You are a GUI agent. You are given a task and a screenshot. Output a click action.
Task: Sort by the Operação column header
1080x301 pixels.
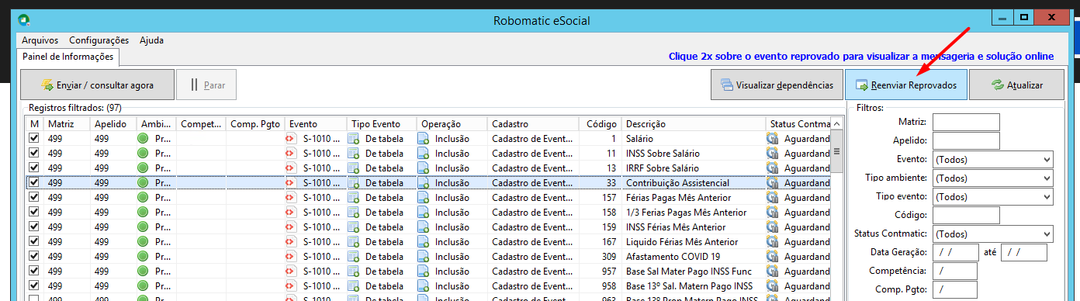(452, 124)
